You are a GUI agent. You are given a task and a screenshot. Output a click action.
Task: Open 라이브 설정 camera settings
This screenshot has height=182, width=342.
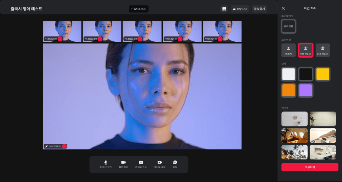[160, 164]
